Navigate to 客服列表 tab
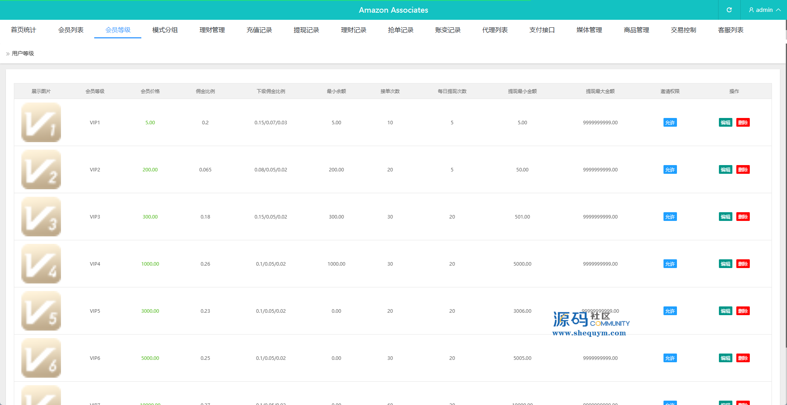This screenshot has height=405, width=787. 730,30
